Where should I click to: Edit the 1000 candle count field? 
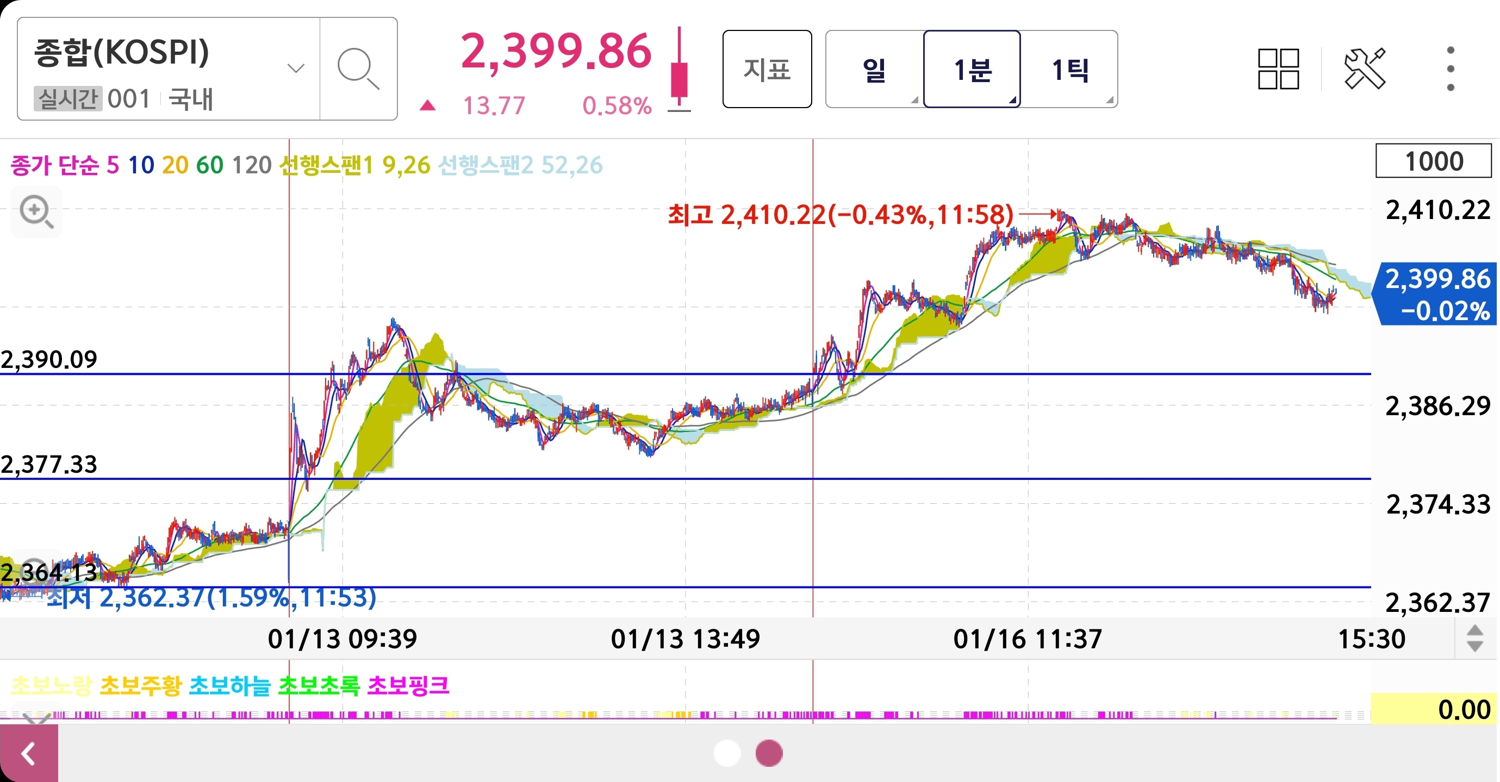coord(1433,161)
